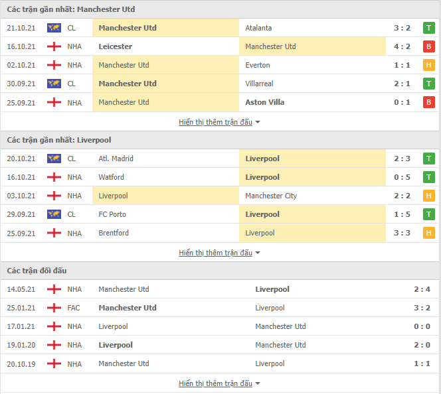Screen dimensions: 441x394
Task: Click the red B badge for Aston Villa match
Action: click(x=428, y=102)
